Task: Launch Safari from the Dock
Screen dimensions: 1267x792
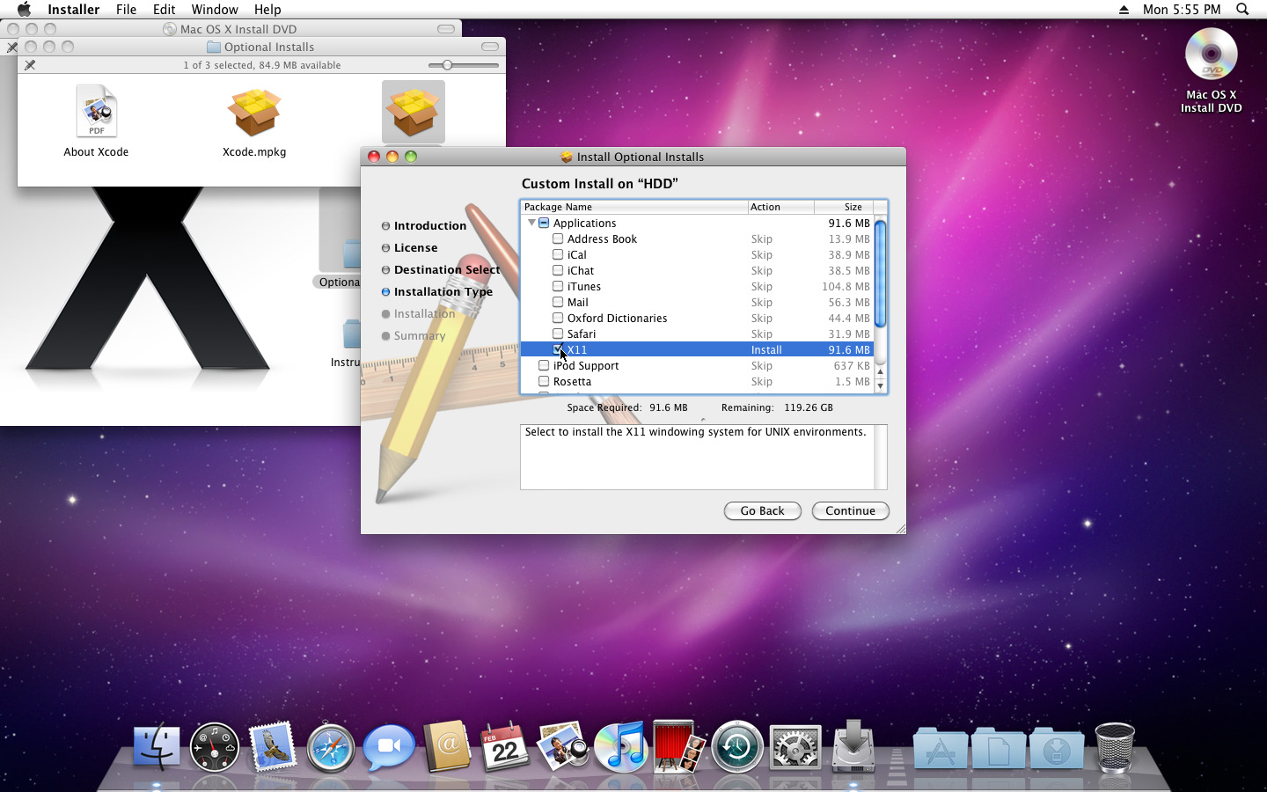Action: pos(331,747)
